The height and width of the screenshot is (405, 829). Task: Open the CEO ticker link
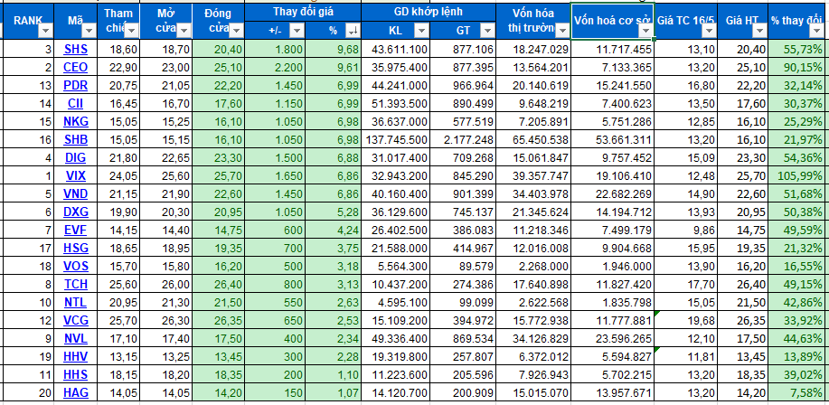[76, 67]
